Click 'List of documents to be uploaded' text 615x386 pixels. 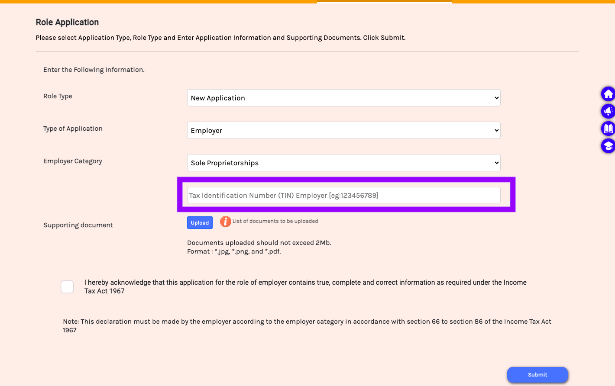pos(275,221)
